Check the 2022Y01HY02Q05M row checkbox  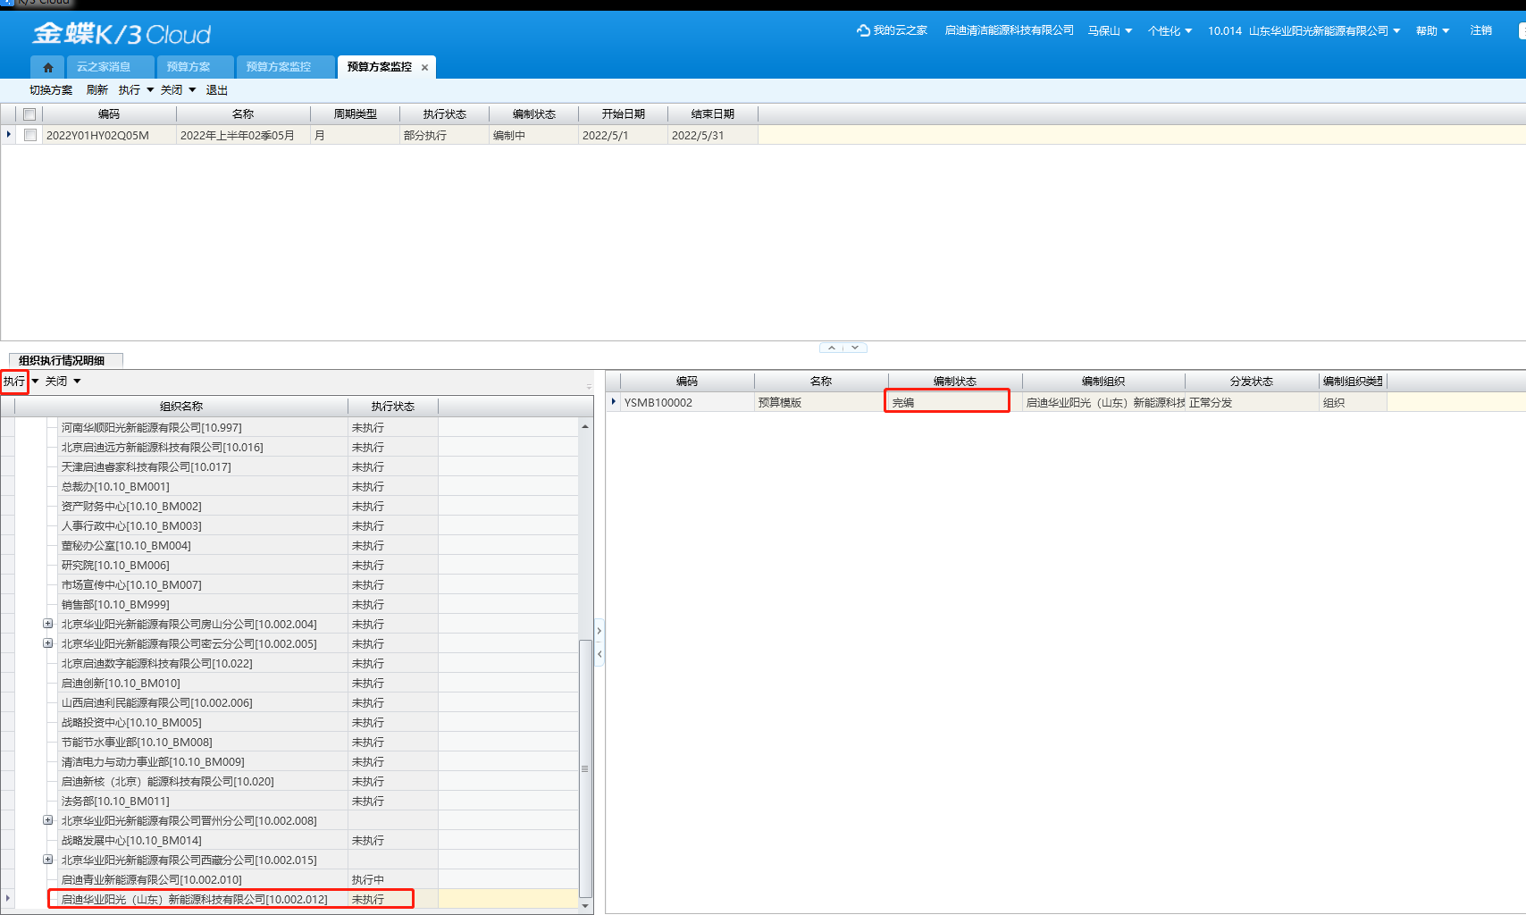pos(30,135)
